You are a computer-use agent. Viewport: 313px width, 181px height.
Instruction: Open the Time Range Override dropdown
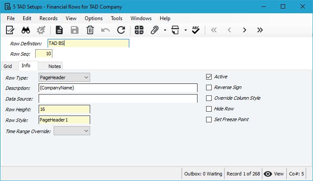(72, 131)
